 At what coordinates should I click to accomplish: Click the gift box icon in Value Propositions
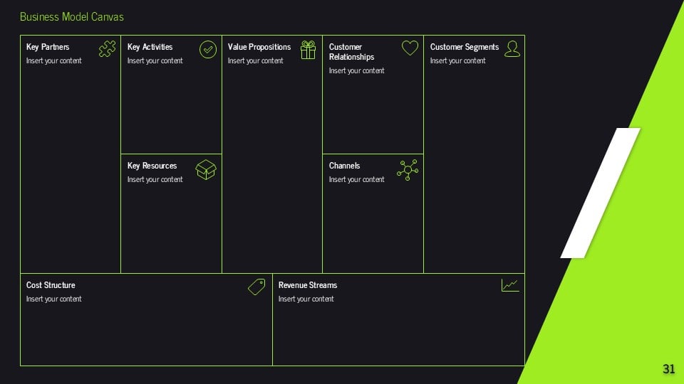click(308, 49)
